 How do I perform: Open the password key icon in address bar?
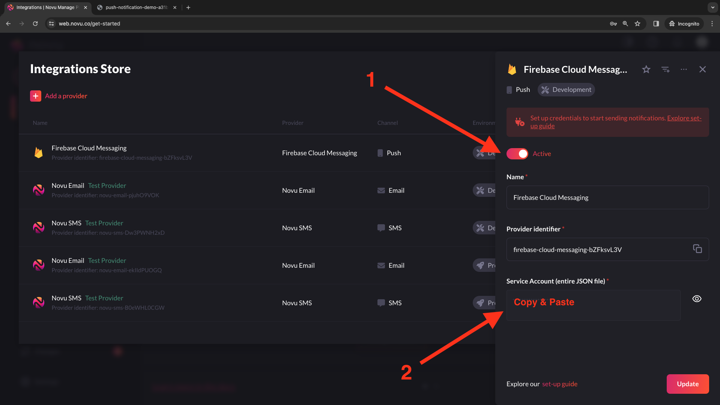pyautogui.click(x=613, y=24)
